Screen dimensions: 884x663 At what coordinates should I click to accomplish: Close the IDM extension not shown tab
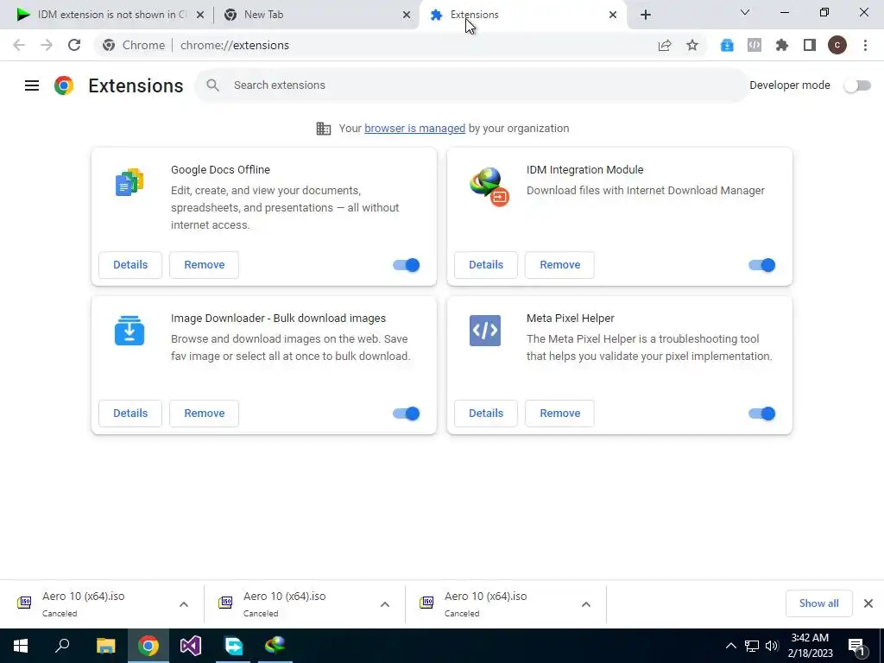point(200,15)
